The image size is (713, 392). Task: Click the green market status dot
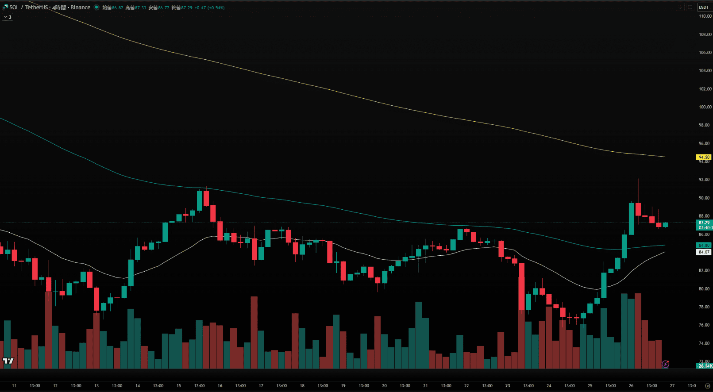[x=96, y=8]
